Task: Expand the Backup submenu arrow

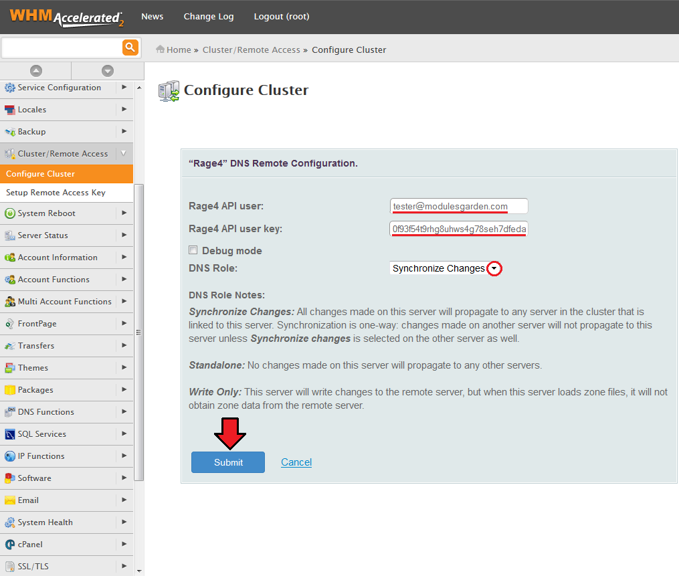Action: tap(124, 131)
